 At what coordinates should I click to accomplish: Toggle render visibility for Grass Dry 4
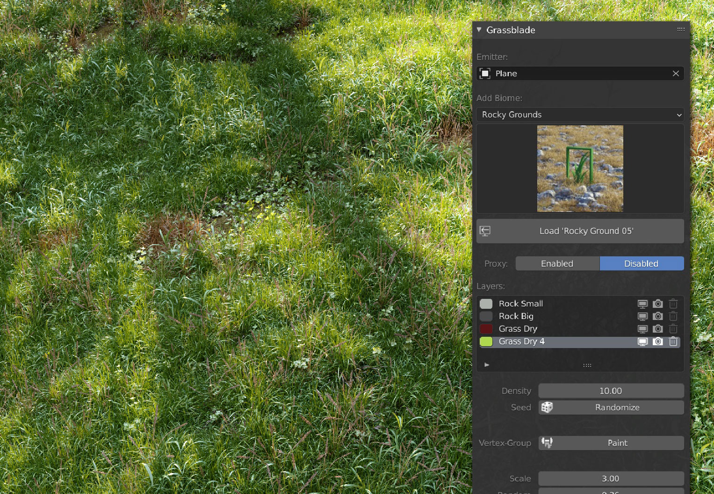(658, 341)
